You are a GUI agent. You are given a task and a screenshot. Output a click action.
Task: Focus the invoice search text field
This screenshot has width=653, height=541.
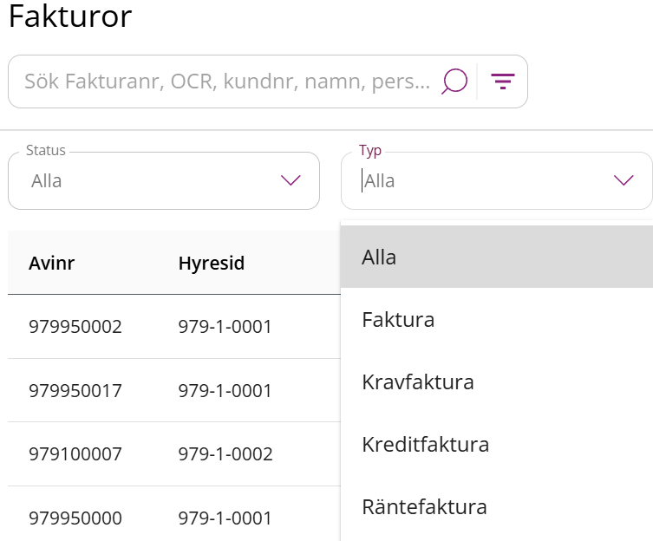[x=225, y=81]
